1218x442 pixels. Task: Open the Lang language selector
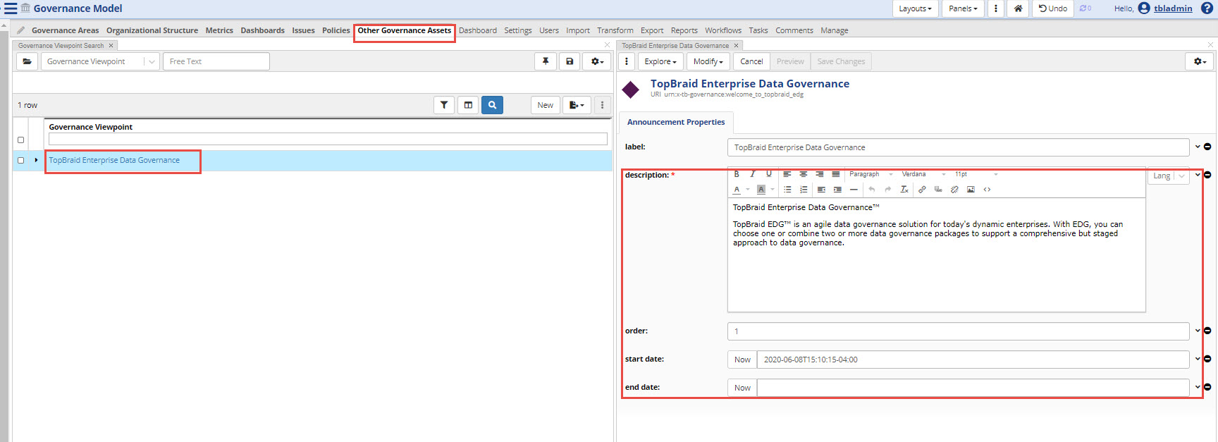[x=1168, y=176]
